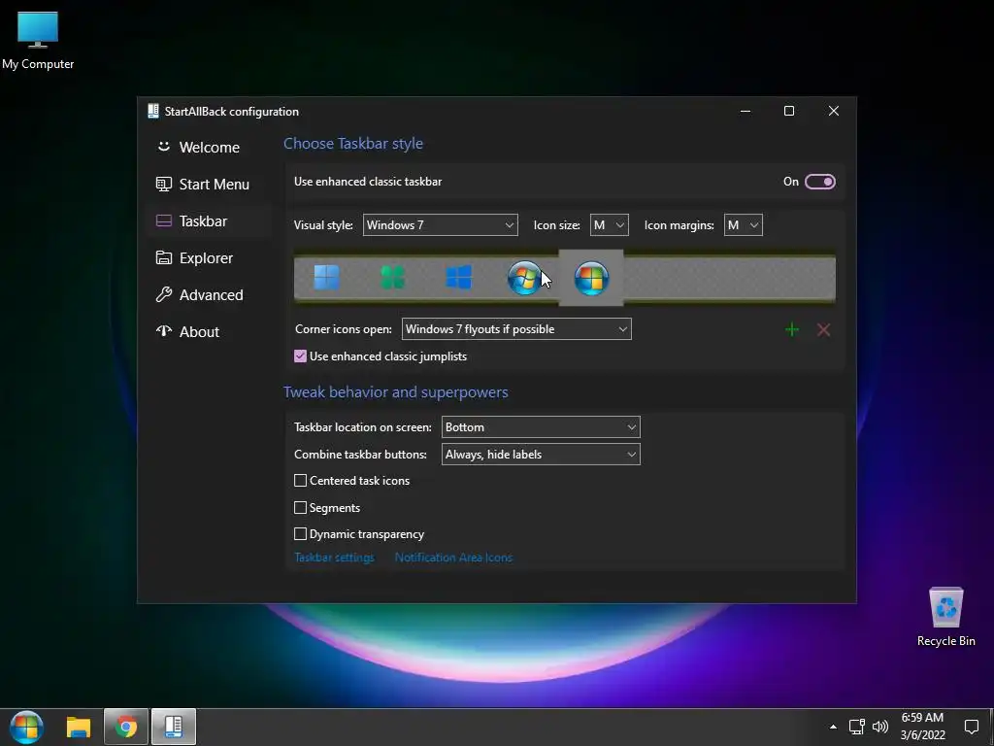
Task: Click the clock showing 6:59 AM
Action: [x=922, y=727]
